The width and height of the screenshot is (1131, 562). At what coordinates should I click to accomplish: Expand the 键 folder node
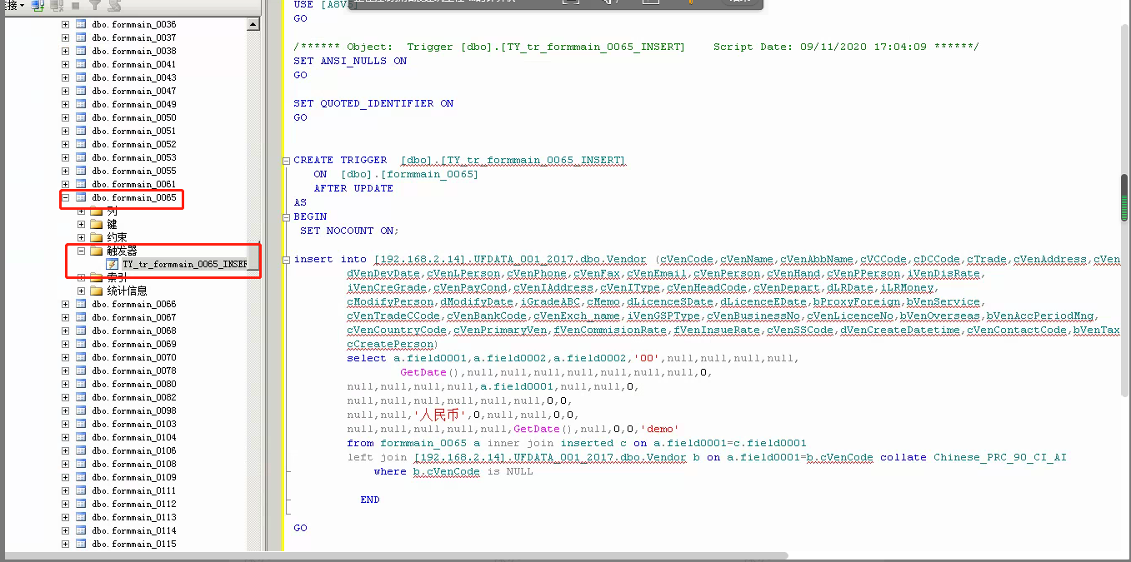(82, 224)
